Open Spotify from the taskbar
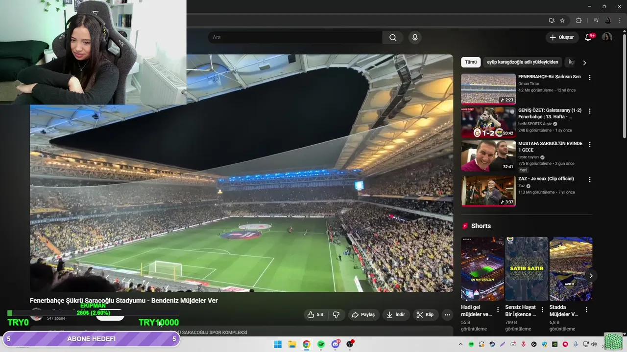 (x=321, y=344)
